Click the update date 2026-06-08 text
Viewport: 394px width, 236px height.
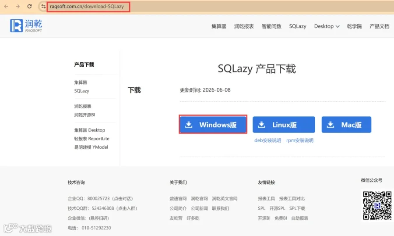[x=216, y=90]
